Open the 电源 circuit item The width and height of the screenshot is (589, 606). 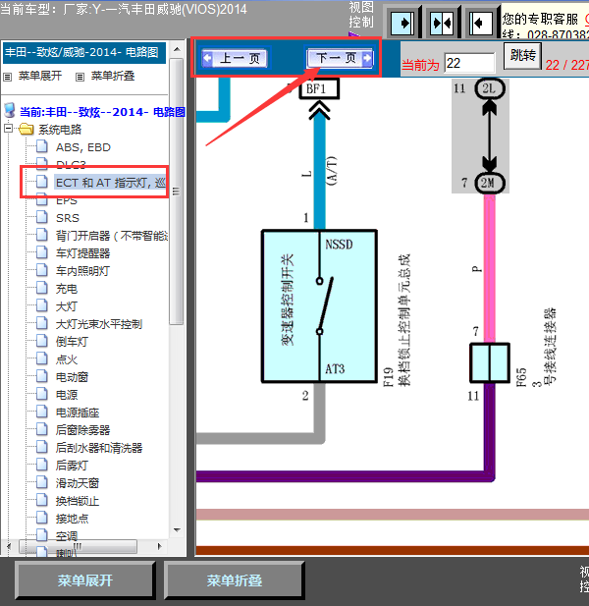(x=67, y=395)
